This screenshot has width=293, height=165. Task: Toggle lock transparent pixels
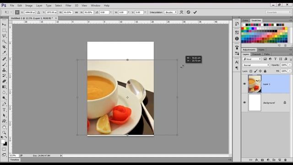point(251,71)
